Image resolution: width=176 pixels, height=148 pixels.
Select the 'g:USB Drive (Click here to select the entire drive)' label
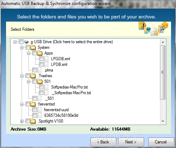point(72,42)
